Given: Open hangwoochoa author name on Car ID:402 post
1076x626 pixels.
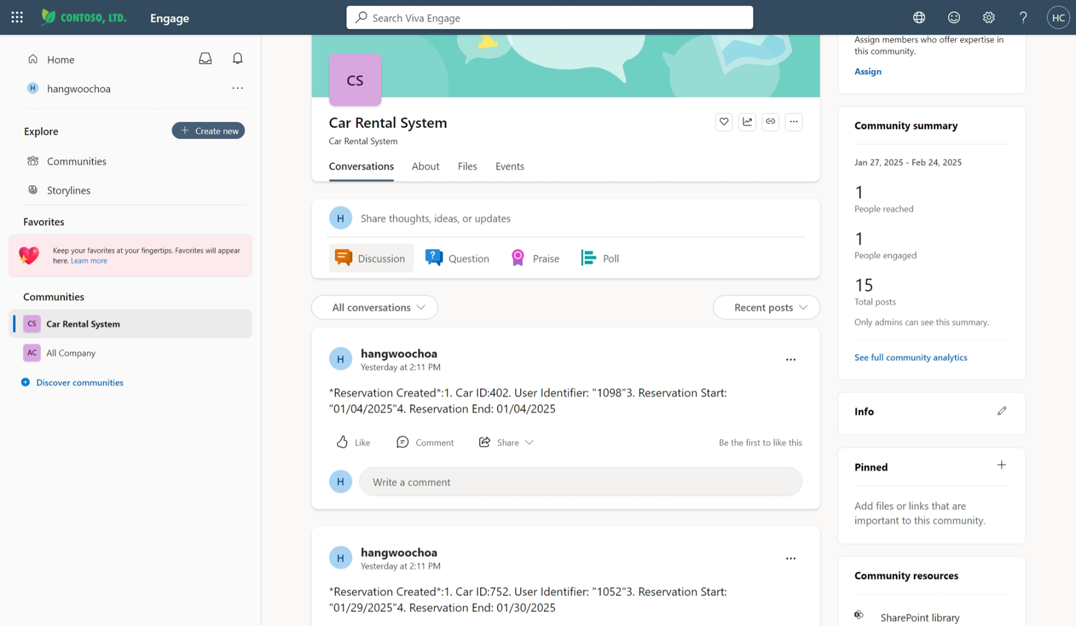Looking at the screenshot, I should coord(399,353).
